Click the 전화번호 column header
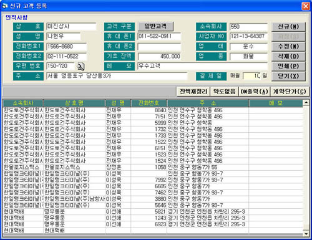The width and height of the screenshot is (312, 240). (x=149, y=103)
